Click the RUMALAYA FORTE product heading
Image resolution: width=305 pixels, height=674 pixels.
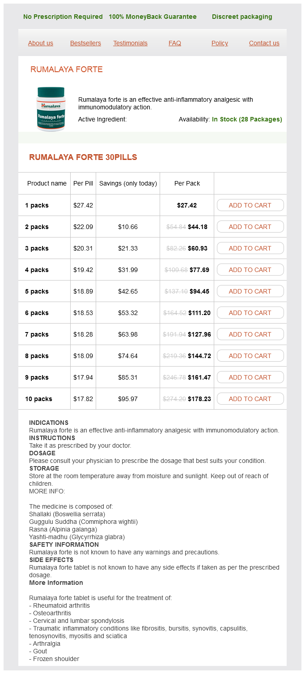coord(67,69)
